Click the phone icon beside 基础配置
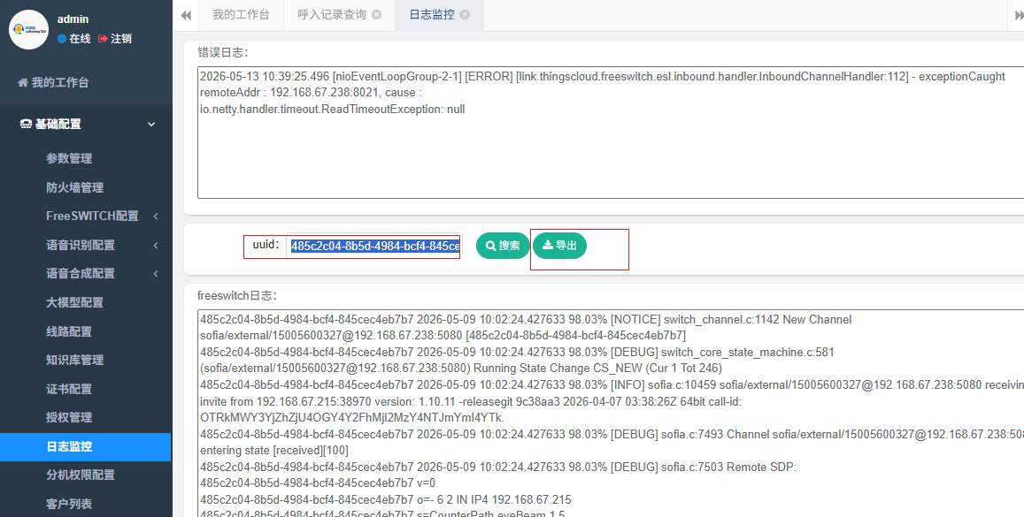Viewport: 1024px width, 517px height. click(x=27, y=125)
